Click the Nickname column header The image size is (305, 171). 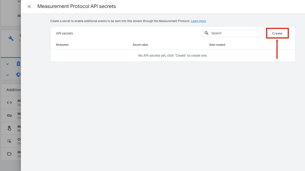tap(62, 45)
